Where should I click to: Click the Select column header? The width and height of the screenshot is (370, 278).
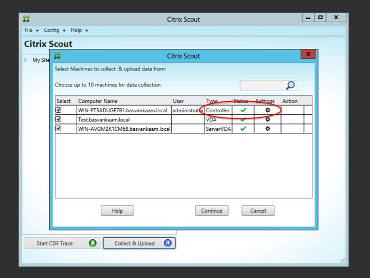(x=66, y=101)
